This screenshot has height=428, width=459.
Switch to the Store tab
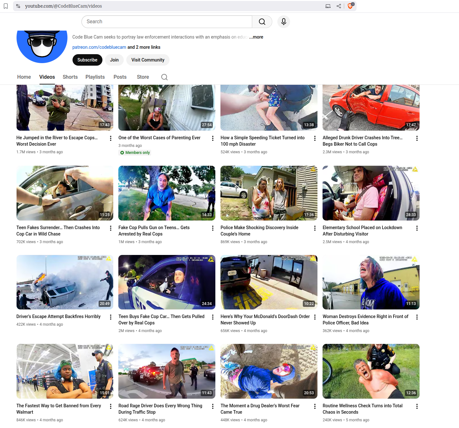[x=143, y=77]
